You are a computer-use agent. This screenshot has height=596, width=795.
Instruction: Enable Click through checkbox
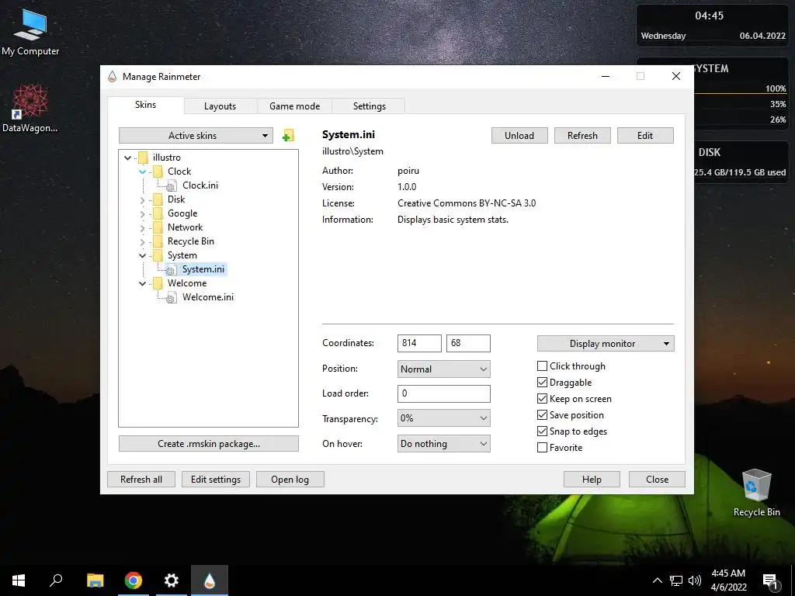click(542, 366)
